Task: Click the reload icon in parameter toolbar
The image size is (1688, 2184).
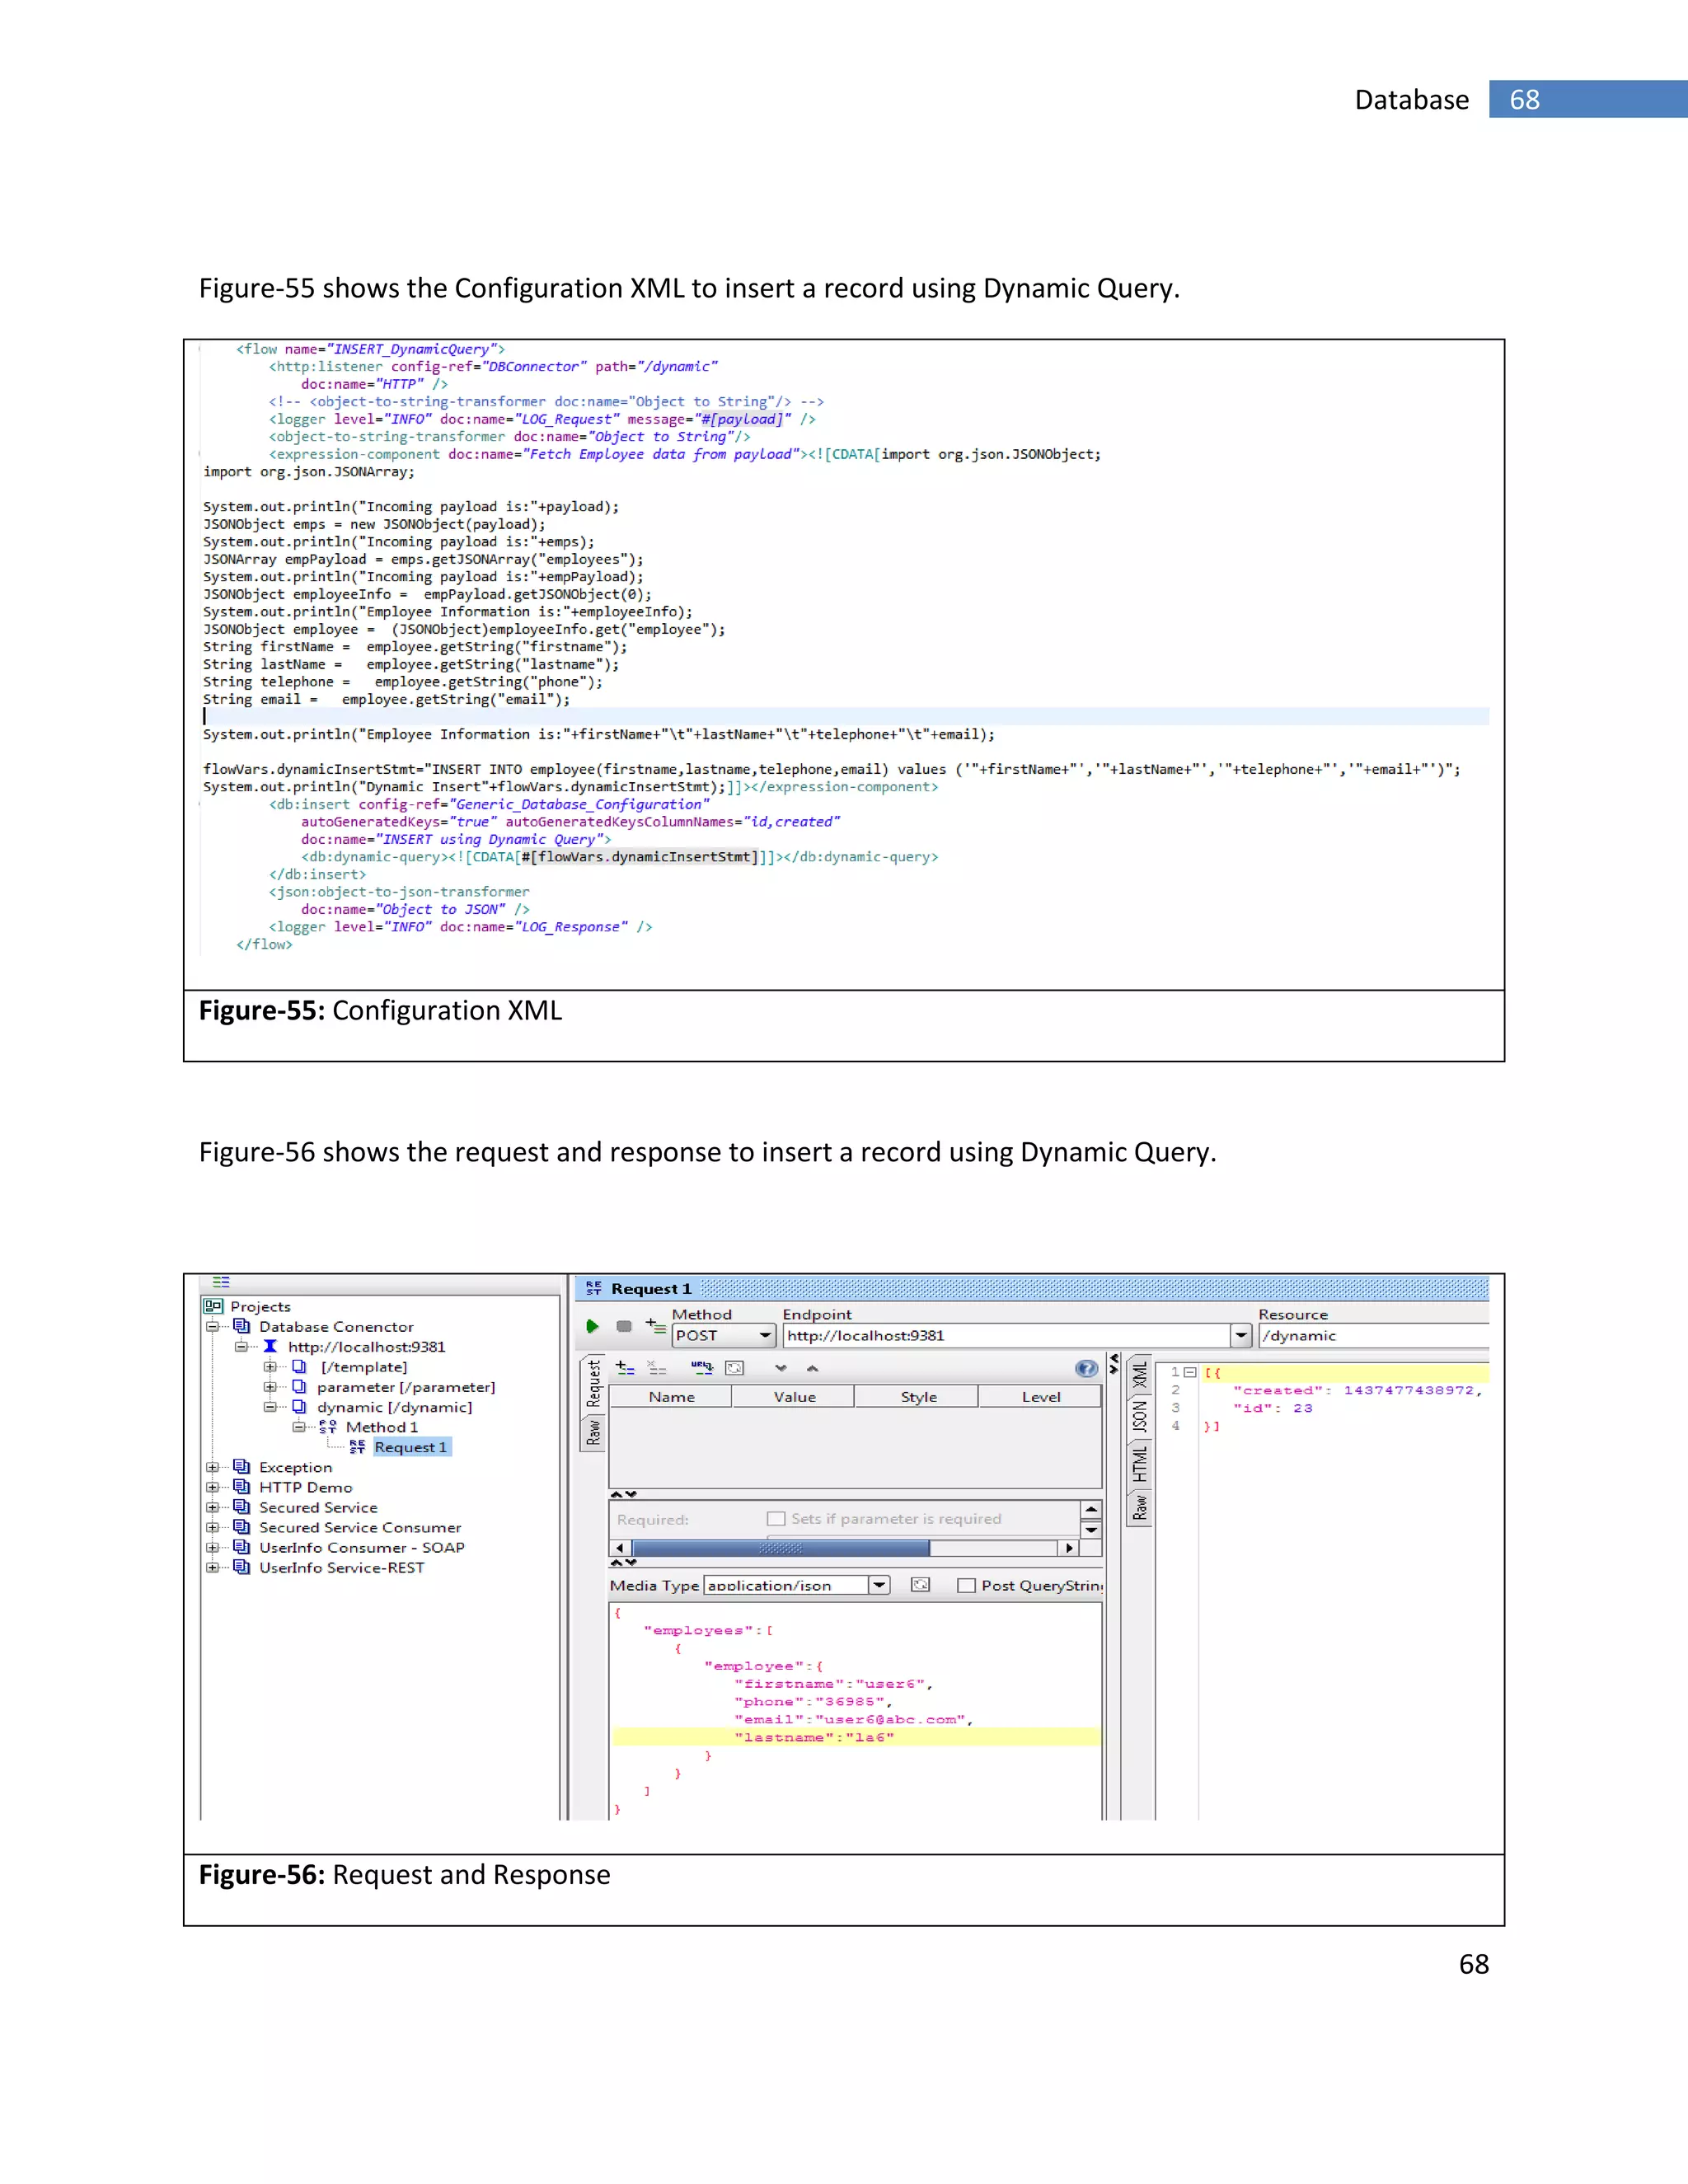Action: 735,1367
